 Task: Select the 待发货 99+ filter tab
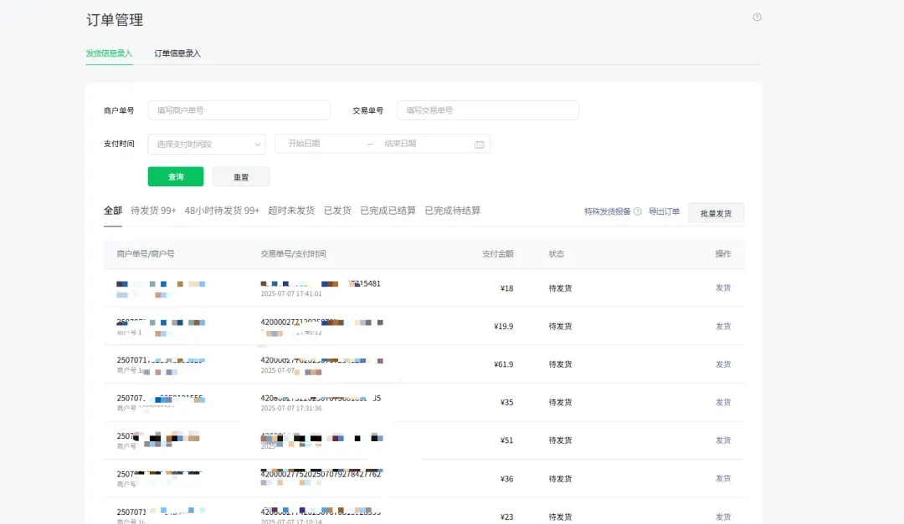click(152, 210)
